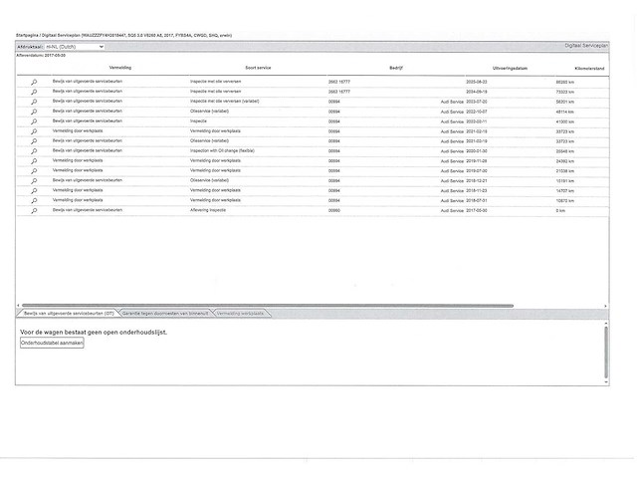Open magnifier for the 2018-12-21 Oliesservice row
The width and height of the screenshot is (637, 478).
34,180
